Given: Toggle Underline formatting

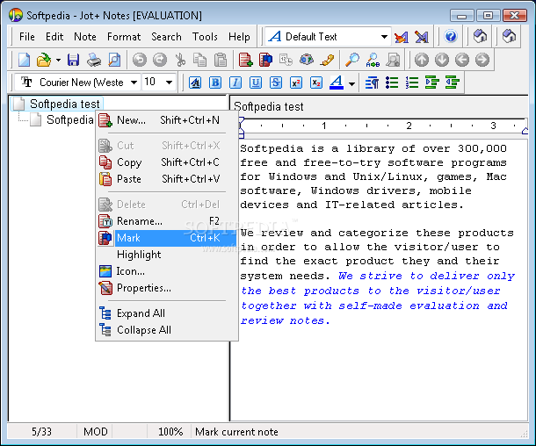Looking at the screenshot, I should click(256, 83).
